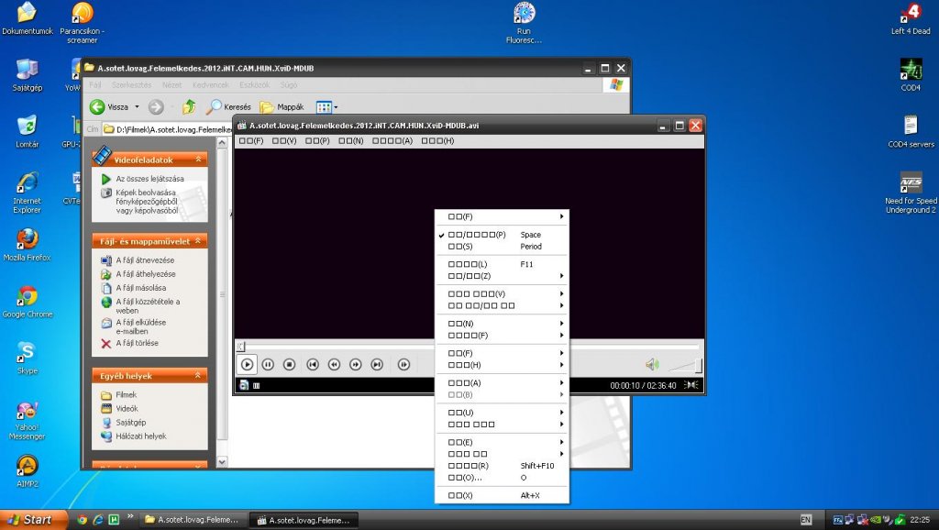Collapse the Egyéb helyek panel

[198, 375]
